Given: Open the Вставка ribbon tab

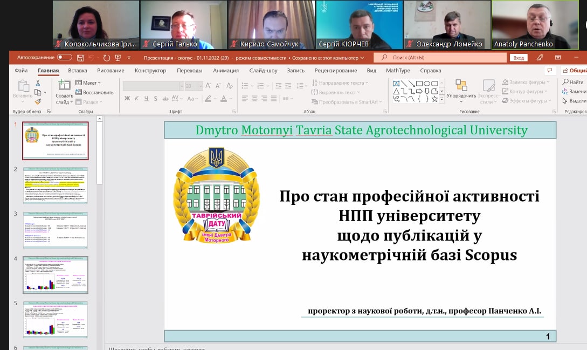Looking at the screenshot, I should [78, 71].
